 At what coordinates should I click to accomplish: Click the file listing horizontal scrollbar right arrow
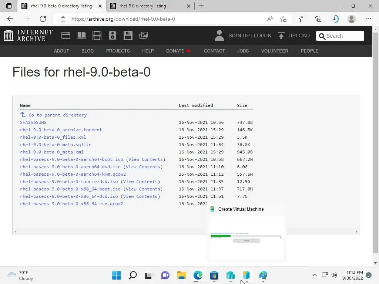click(356, 231)
